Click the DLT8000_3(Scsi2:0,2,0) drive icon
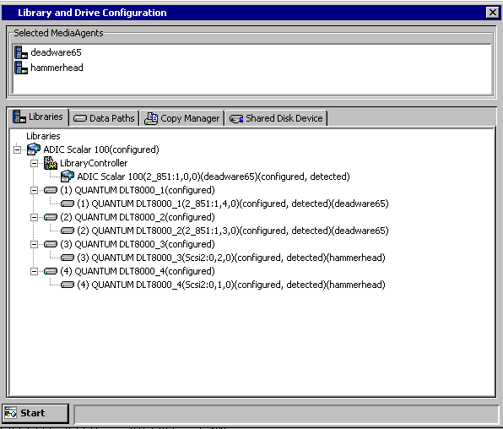This screenshot has height=429, width=503. [68, 258]
